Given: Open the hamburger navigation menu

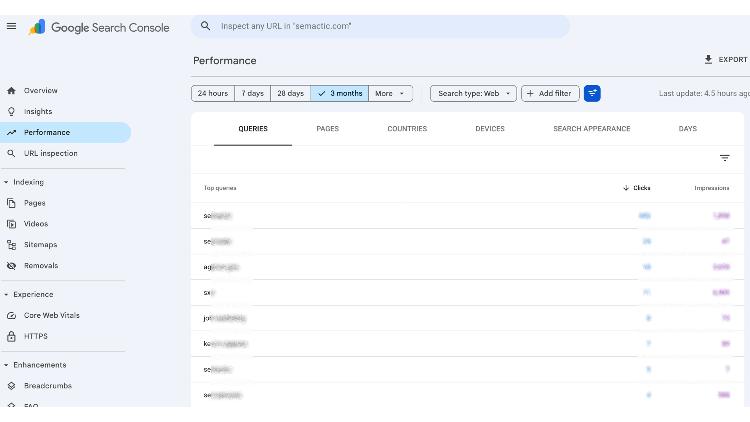Looking at the screenshot, I should click(11, 26).
